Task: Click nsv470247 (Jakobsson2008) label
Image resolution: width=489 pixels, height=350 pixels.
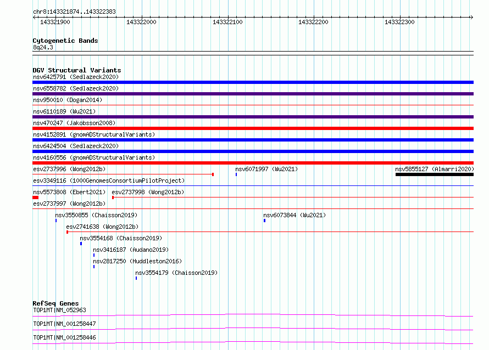Action: point(74,123)
